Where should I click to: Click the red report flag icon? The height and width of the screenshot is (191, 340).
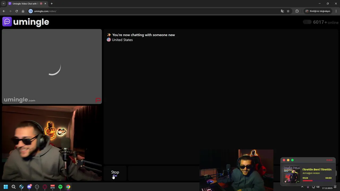point(98,100)
